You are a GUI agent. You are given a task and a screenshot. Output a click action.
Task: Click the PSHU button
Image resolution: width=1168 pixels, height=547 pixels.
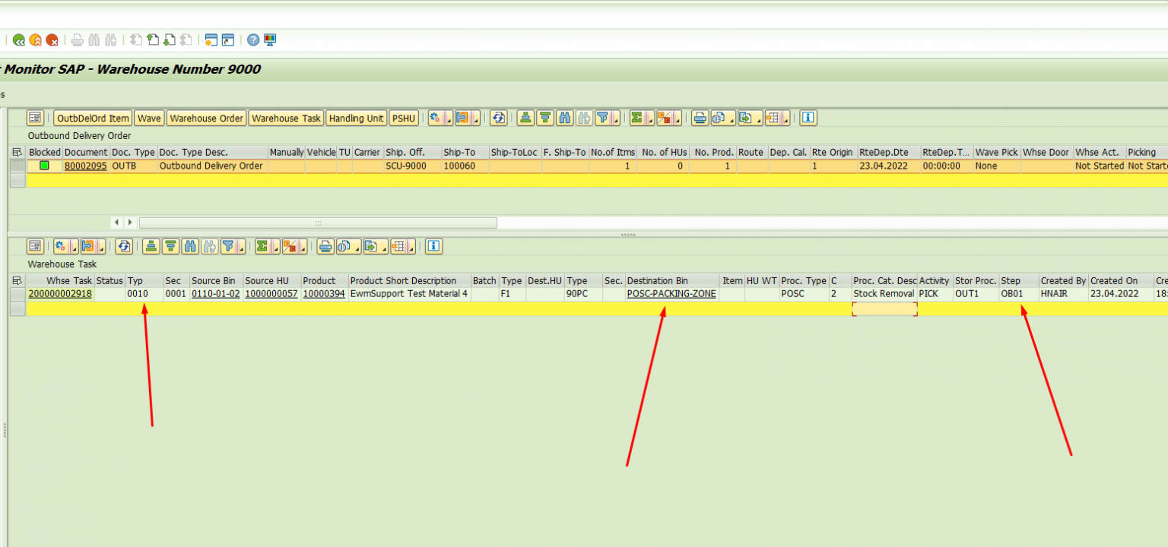[x=403, y=118]
